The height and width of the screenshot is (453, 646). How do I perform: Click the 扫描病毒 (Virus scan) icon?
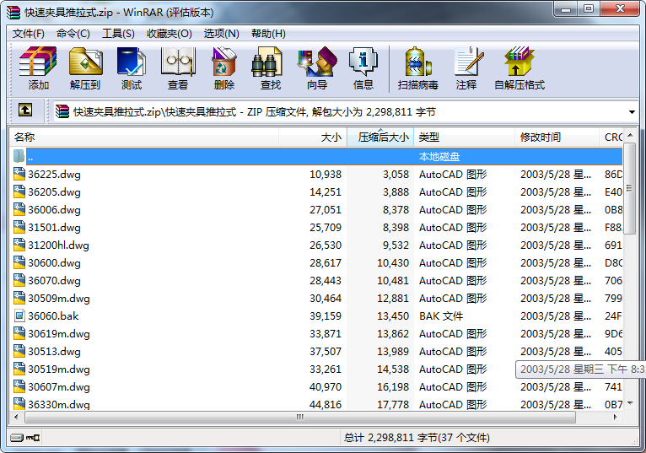(x=418, y=62)
